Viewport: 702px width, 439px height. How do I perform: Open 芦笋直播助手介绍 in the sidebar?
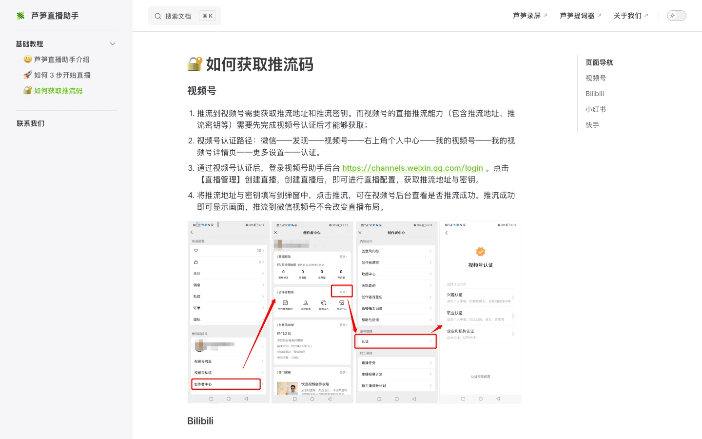click(x=57, y=60)
